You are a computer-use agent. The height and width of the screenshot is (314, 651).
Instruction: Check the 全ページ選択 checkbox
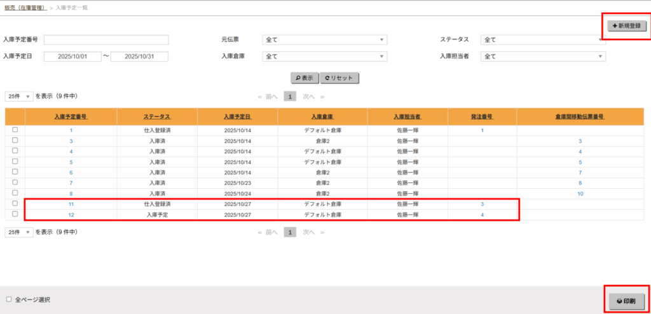[x=9, y=299]
